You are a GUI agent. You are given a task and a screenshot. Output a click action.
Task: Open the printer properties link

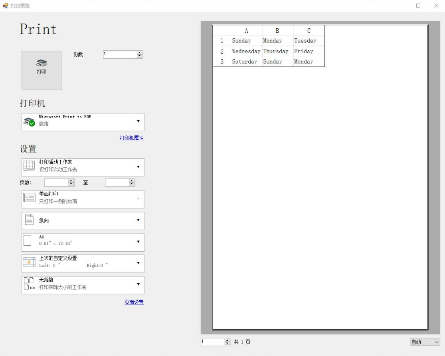tap(131, 138)
